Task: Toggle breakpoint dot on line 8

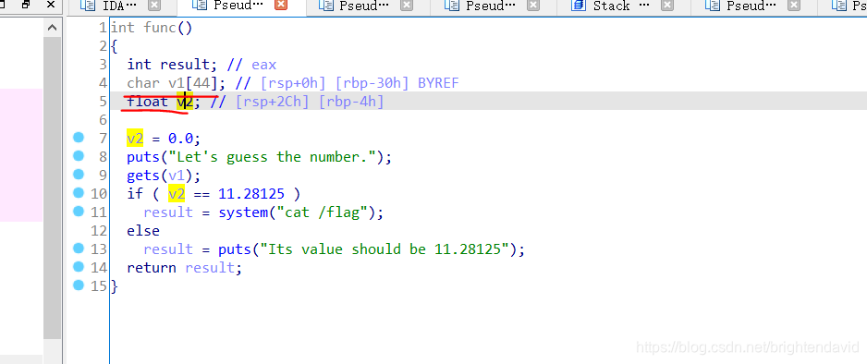Action: click(79, 156)
